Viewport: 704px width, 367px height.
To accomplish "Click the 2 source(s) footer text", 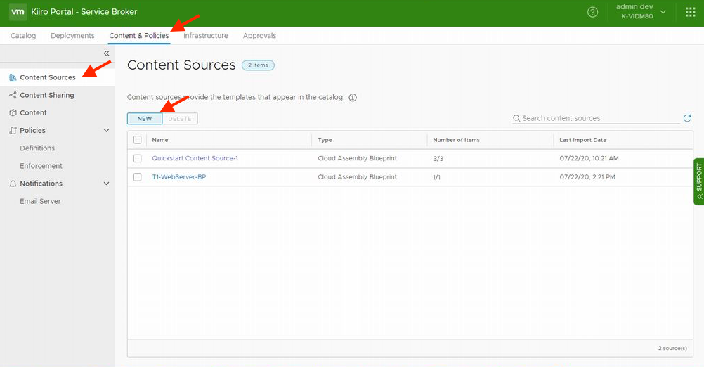I will click(x=672, y=348).
